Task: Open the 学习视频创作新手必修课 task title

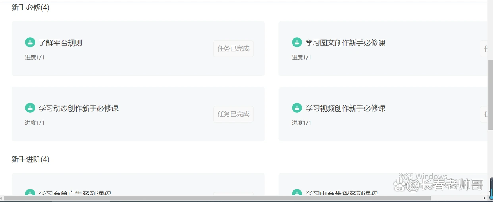Action: click(x=345, y=108)
